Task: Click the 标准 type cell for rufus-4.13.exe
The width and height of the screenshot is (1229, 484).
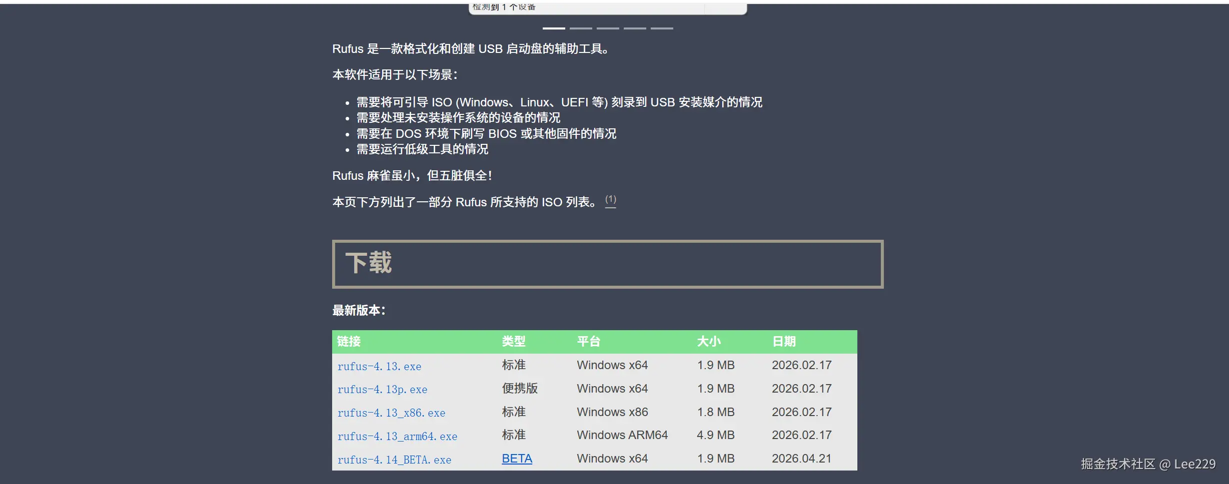Action: (x=514, y=365)
